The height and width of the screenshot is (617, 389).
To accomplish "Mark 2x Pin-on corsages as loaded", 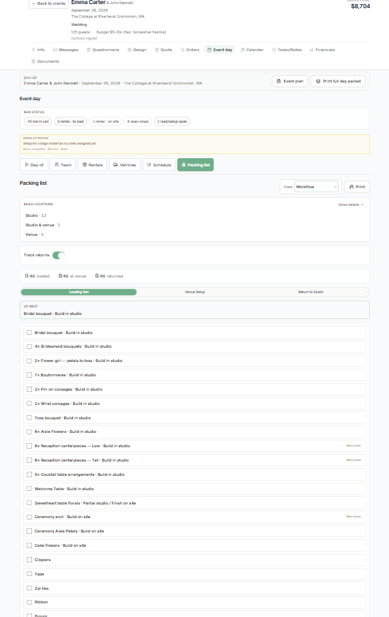I will coord(29,389).
